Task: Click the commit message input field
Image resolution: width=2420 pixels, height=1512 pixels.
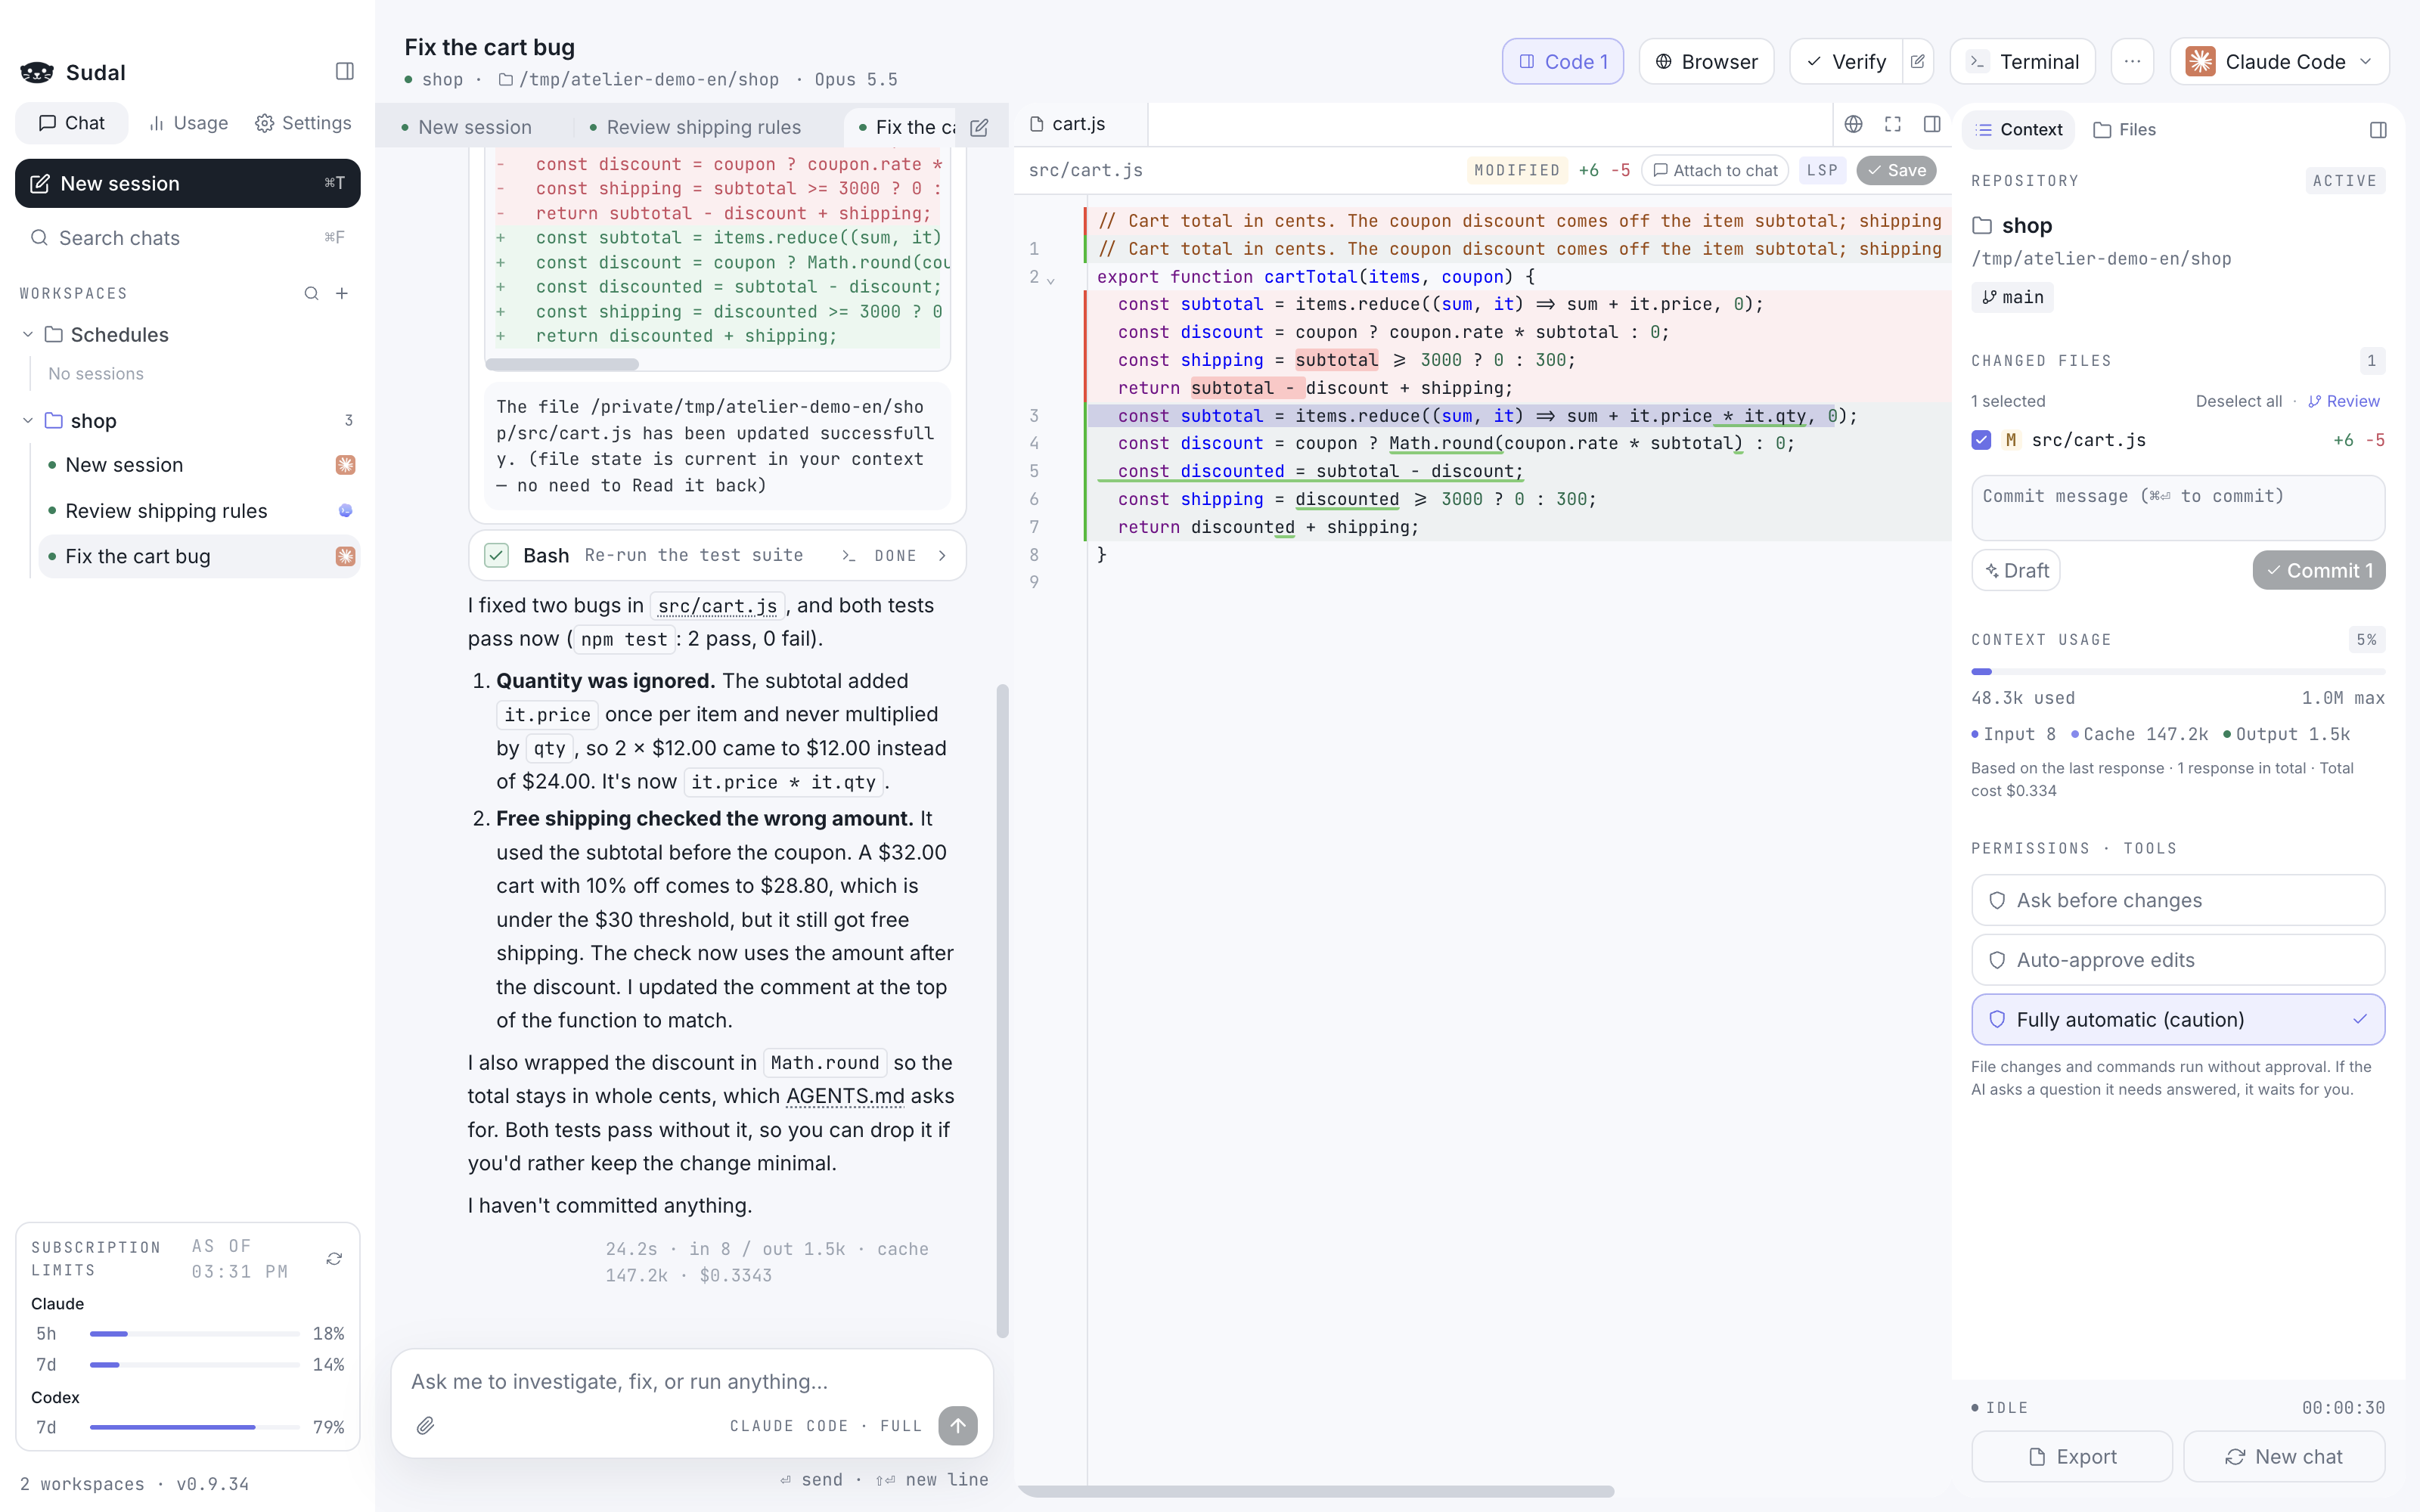Action: tap(2177, 507)
